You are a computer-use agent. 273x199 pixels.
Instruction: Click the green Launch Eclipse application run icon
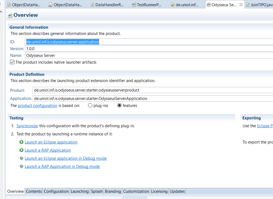click(x=21, y=142)
